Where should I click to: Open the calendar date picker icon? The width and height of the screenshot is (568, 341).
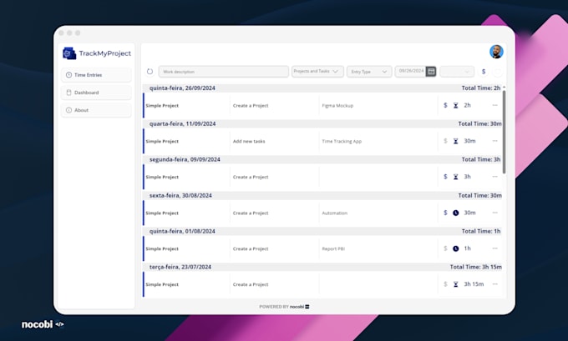coord(431,72)
